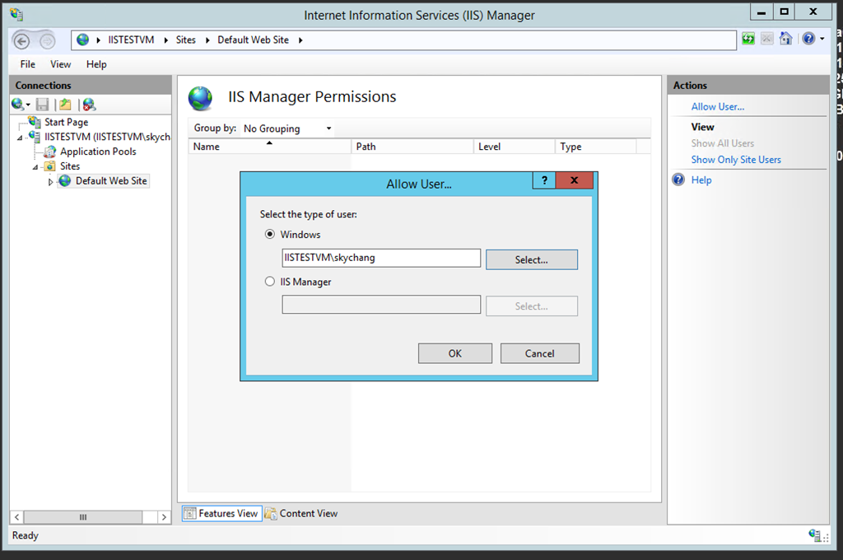Collapse the Sites tree node
This screenshot has height=560, width=843.
[x=35, y=166]
